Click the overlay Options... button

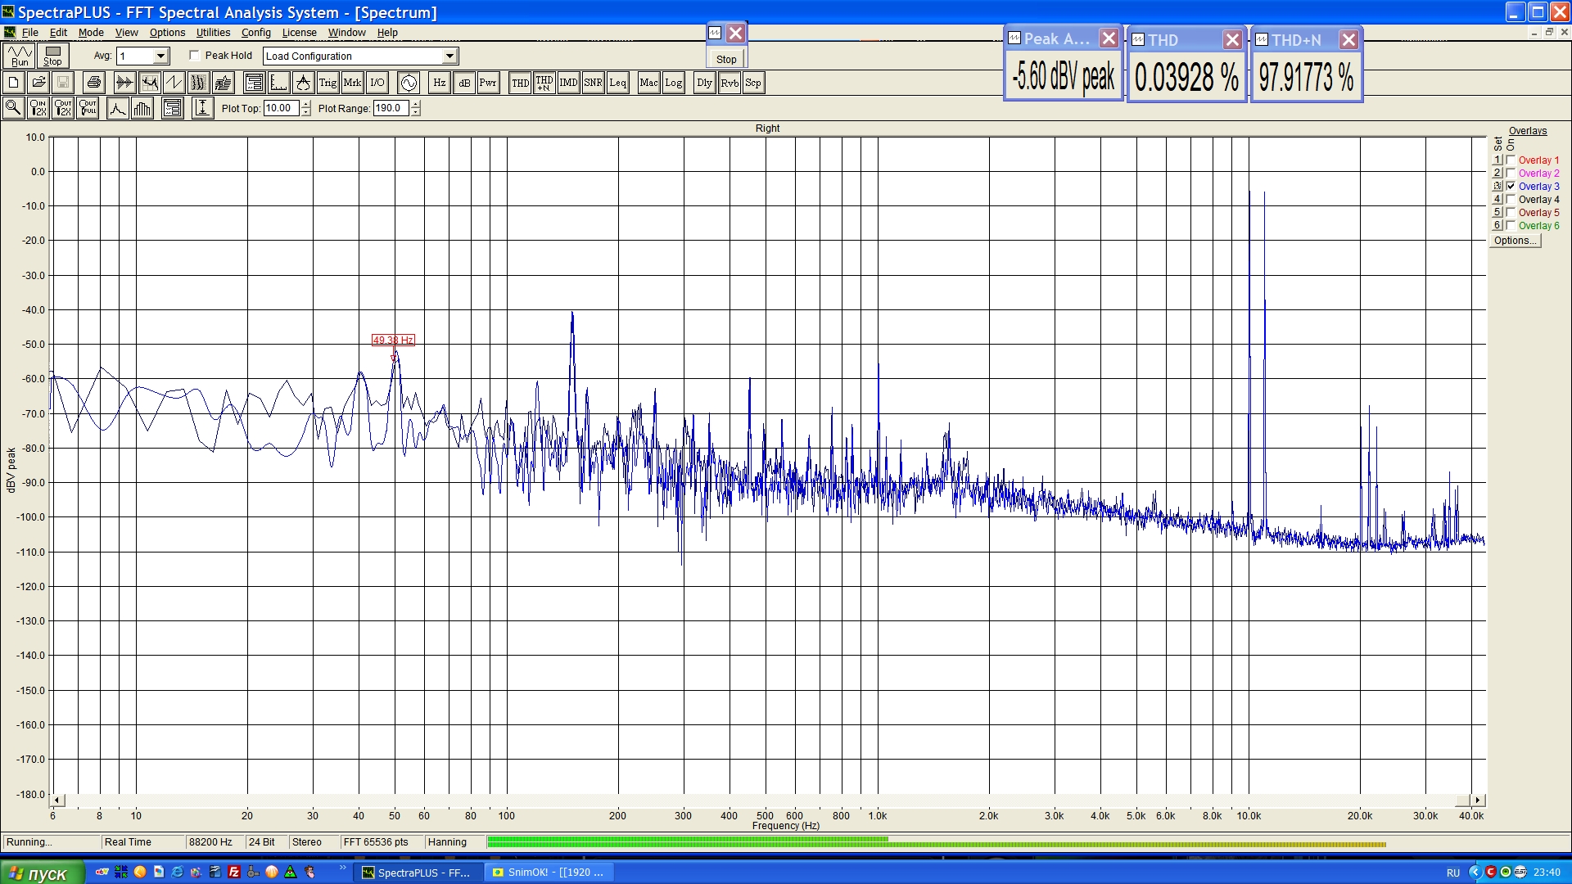1515,241
